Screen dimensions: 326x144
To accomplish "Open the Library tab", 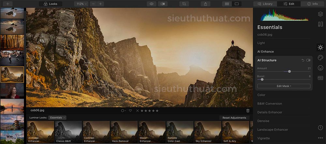I will (x=265, y=4).
